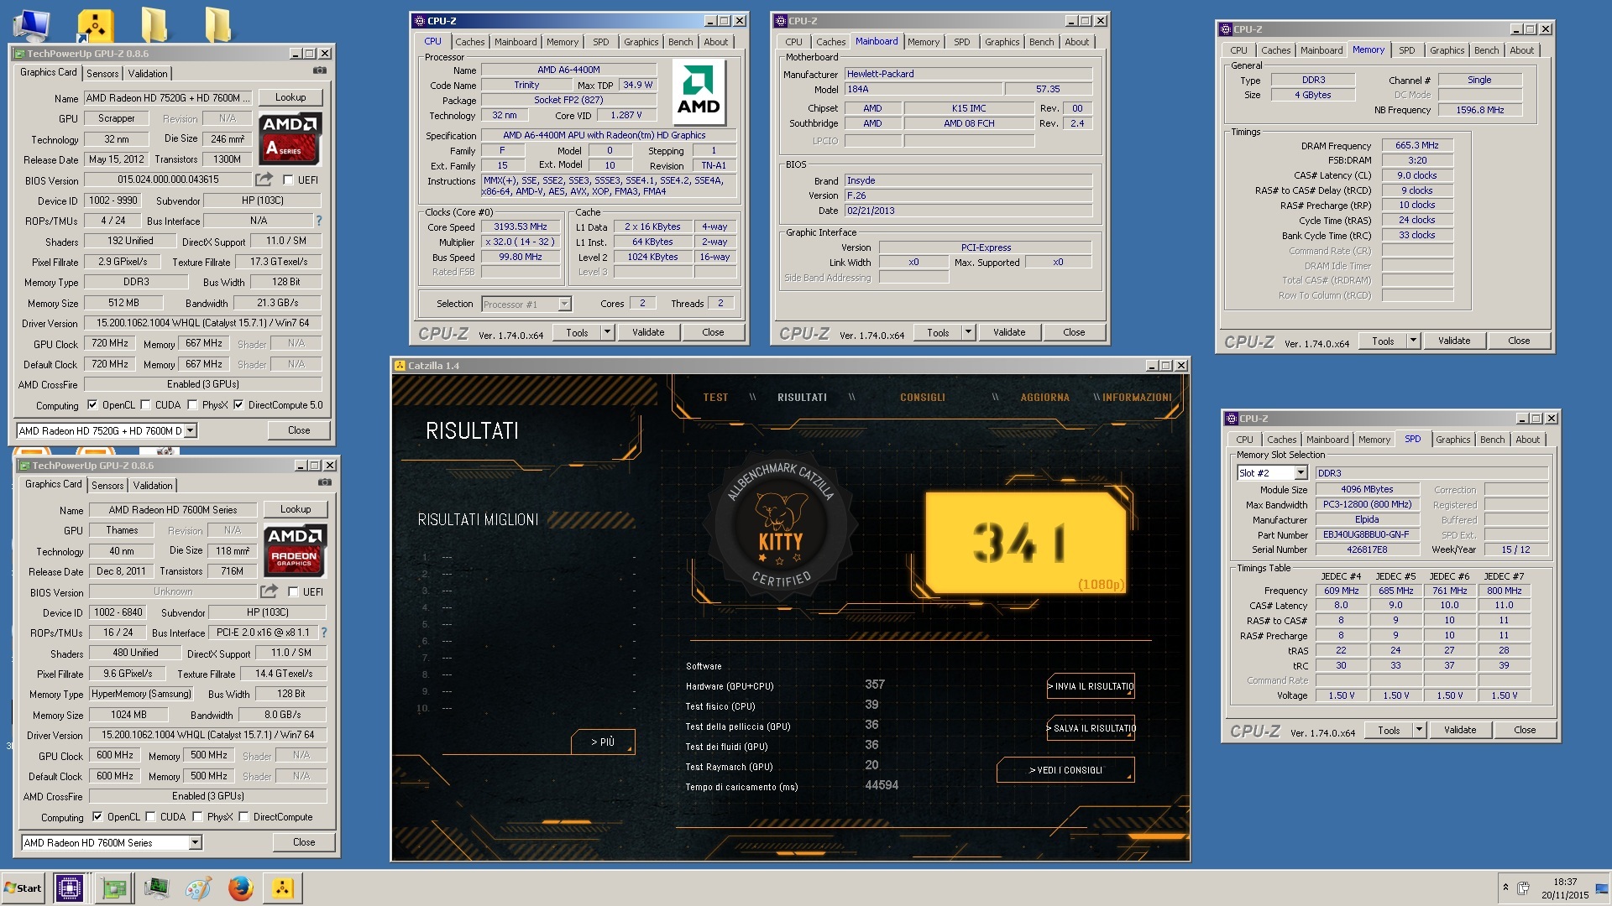Toggle UEFI checkbox in top GPU-Z
Image resolution: width=1612 pixels, height=906 pixels.
point(288,180)
